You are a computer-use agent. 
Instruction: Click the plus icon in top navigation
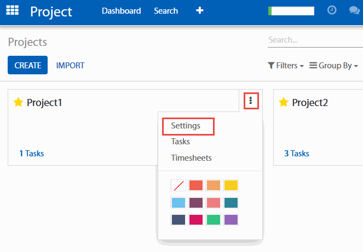[200, 10]
